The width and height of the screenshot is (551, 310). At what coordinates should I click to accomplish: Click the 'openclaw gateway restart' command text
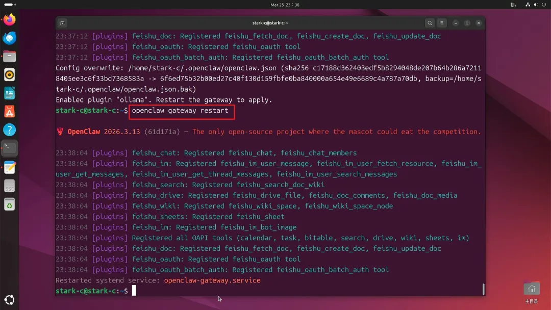[180, 111]
